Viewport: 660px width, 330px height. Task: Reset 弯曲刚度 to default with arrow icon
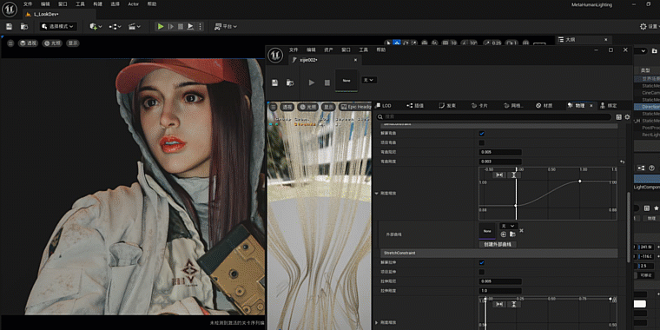[623, 162]
